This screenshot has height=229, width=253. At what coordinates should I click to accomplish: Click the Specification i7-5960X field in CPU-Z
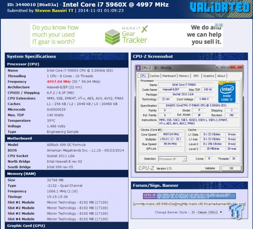198,106
